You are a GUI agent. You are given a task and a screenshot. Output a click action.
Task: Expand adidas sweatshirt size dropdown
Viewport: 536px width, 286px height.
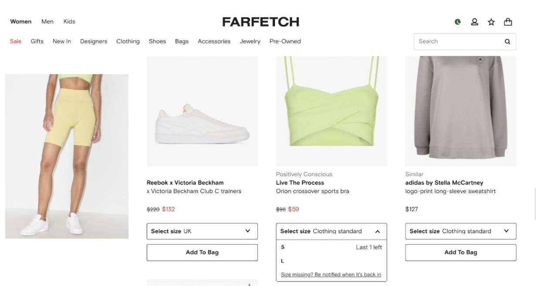coord(461,231)
